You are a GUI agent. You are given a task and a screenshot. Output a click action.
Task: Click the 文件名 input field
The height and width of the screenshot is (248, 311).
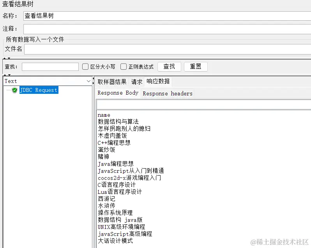tap(168, 49)
